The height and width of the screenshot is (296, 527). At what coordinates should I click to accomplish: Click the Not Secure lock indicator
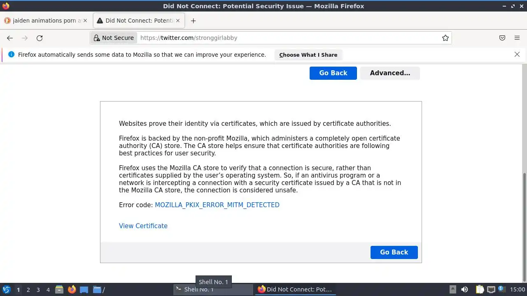point(114,38)
